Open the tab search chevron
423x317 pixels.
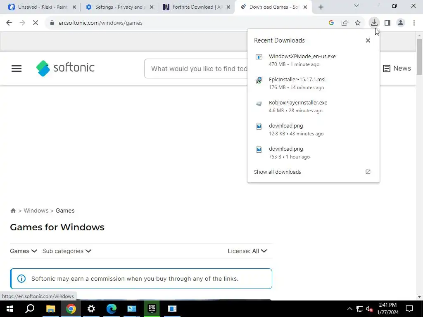click(x=356, y=6)
